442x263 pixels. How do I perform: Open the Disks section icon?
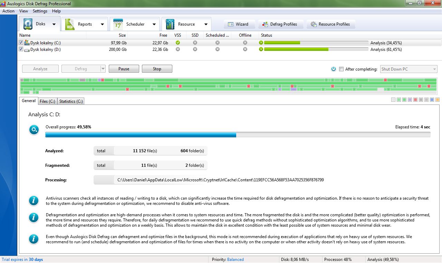(28, 24)
